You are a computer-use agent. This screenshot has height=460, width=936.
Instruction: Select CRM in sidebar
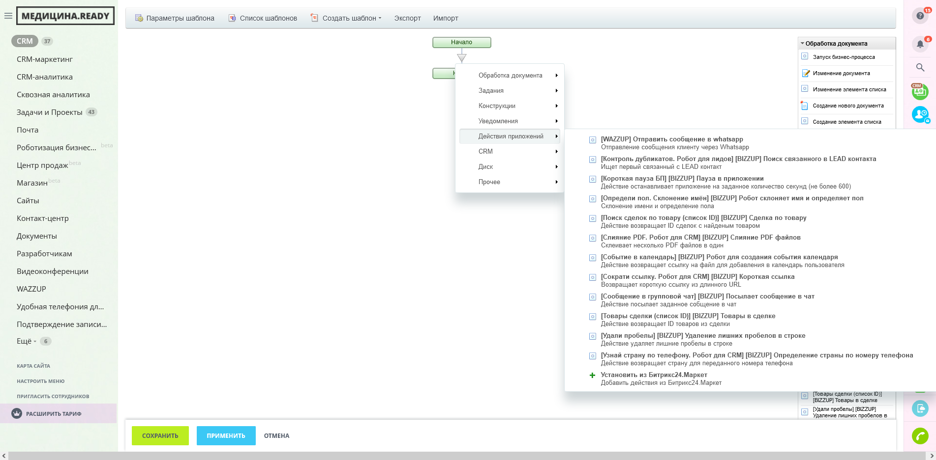coord(25,41)
